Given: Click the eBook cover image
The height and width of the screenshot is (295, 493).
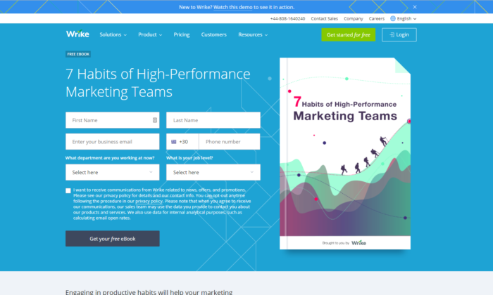Looking at the screenshot, I should point(345,155).
